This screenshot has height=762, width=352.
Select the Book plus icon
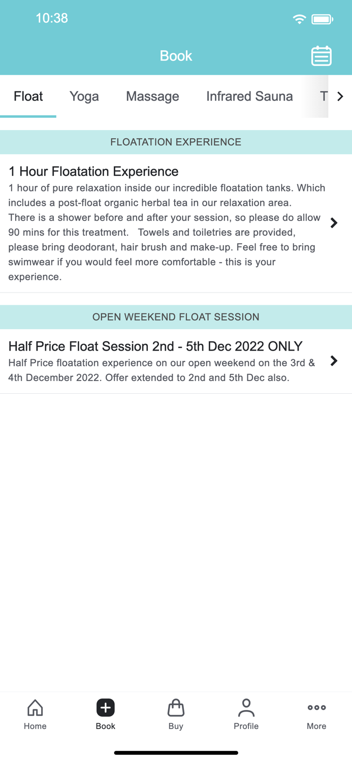tap(105, 708)
